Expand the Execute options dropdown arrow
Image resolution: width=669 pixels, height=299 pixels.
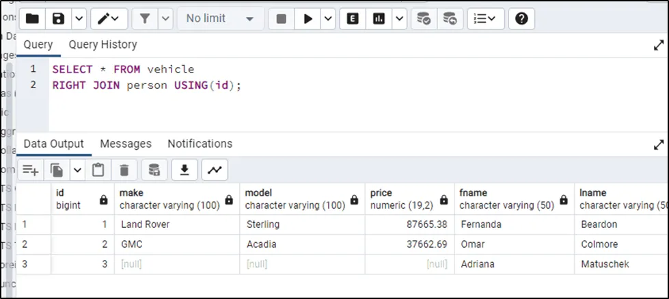(x=328, y=19)
